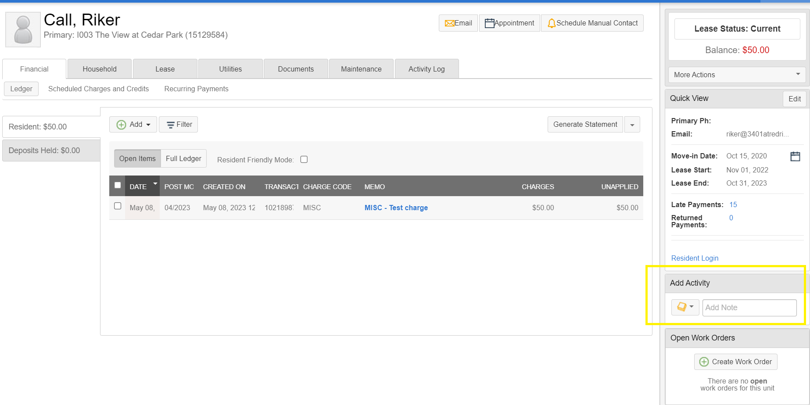
Task: Open the activity type dropdown arrow
Action: point(692,307)
